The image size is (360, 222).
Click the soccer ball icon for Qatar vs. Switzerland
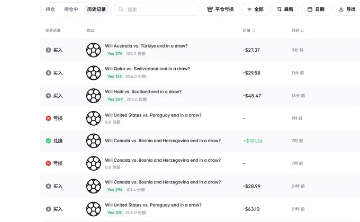pos(94,73)
